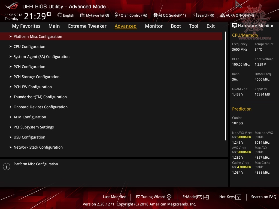Screen dimensions: 279x209
Task: Switch to the Main tab
Action: point(54,26)
